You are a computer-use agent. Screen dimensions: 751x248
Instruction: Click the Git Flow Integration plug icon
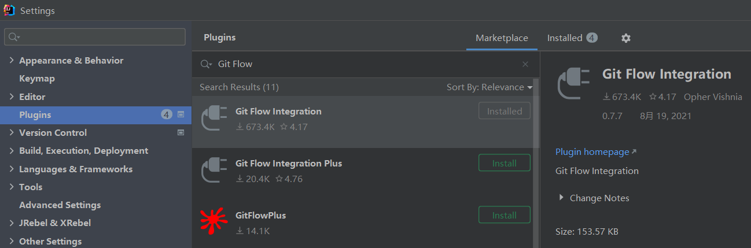pos(213,119)
